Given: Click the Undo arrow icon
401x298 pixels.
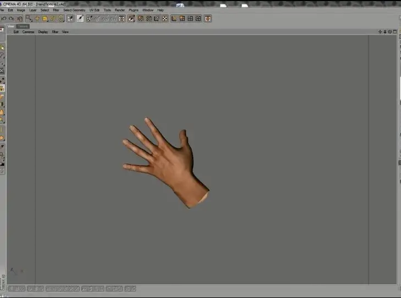Looking at the screenshot, I should point(4,19).
